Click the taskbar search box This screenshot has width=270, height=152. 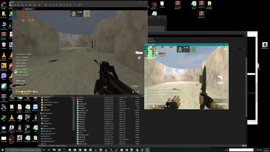(x=23, y=150)
